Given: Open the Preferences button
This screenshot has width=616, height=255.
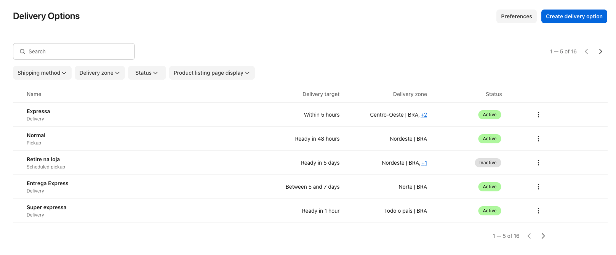Looking at the screenshot, I should point(516,16).
